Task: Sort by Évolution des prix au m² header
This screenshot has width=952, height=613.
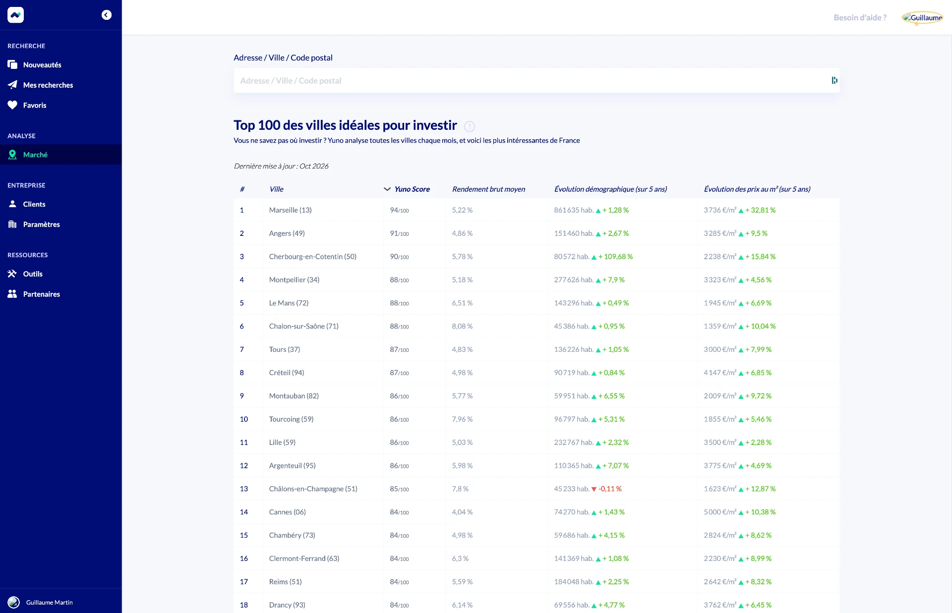Action: coord(757,189)
